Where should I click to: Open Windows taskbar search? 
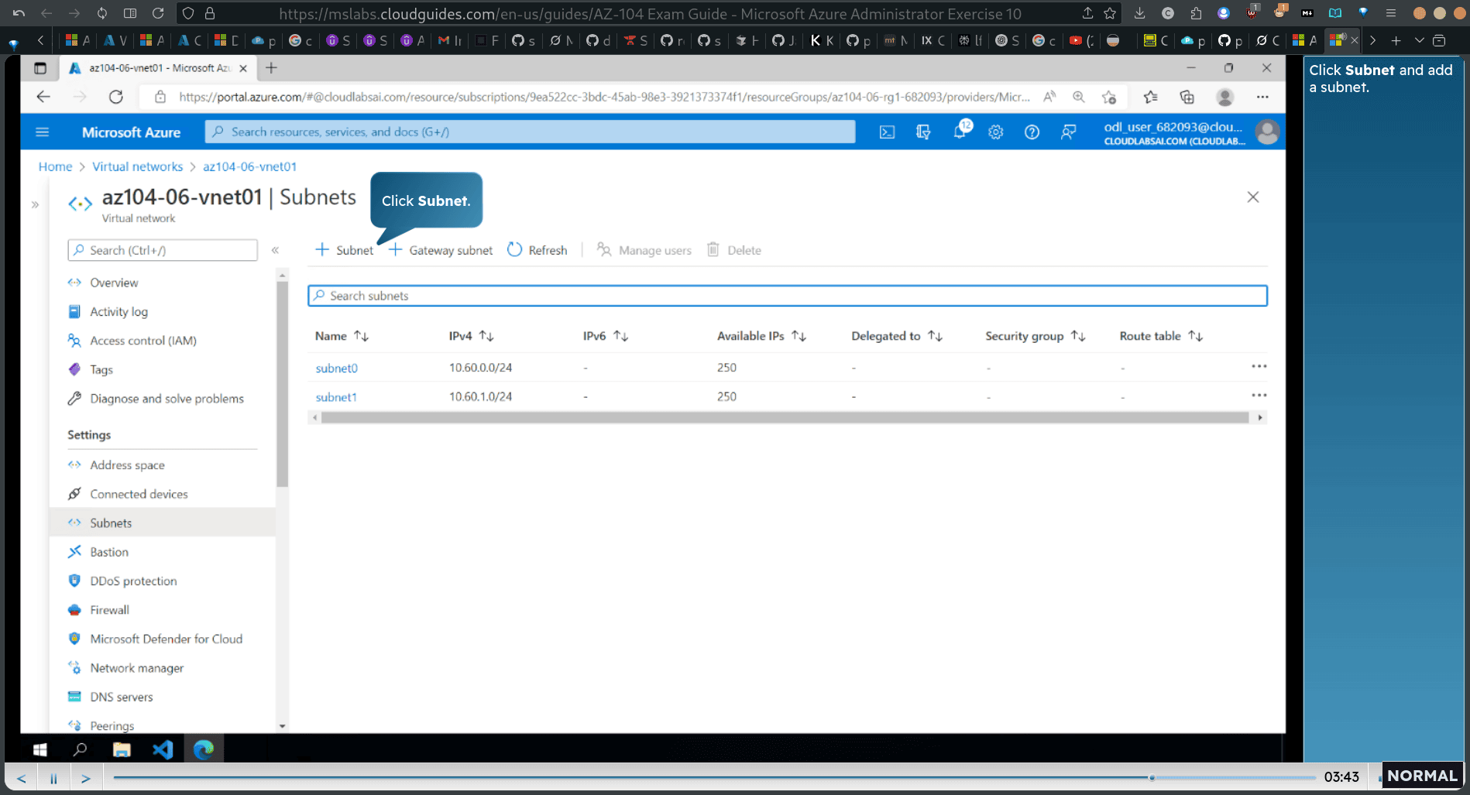80,749
